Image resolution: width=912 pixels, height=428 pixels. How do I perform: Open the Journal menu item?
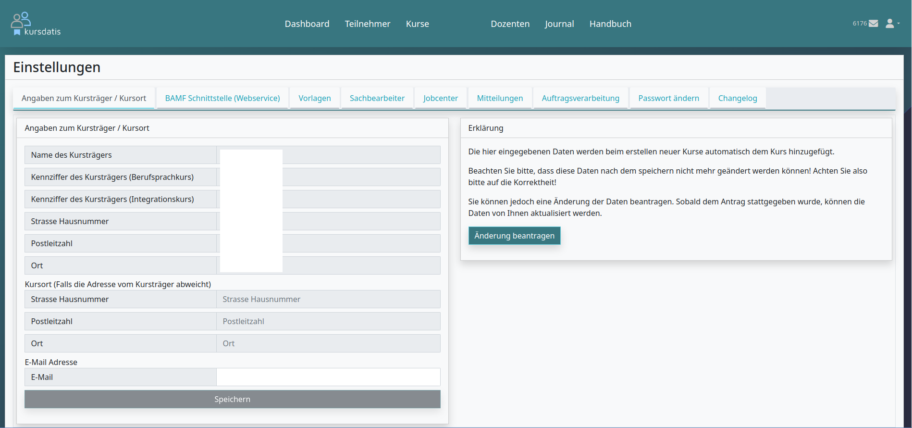click(x=559, y=24)
